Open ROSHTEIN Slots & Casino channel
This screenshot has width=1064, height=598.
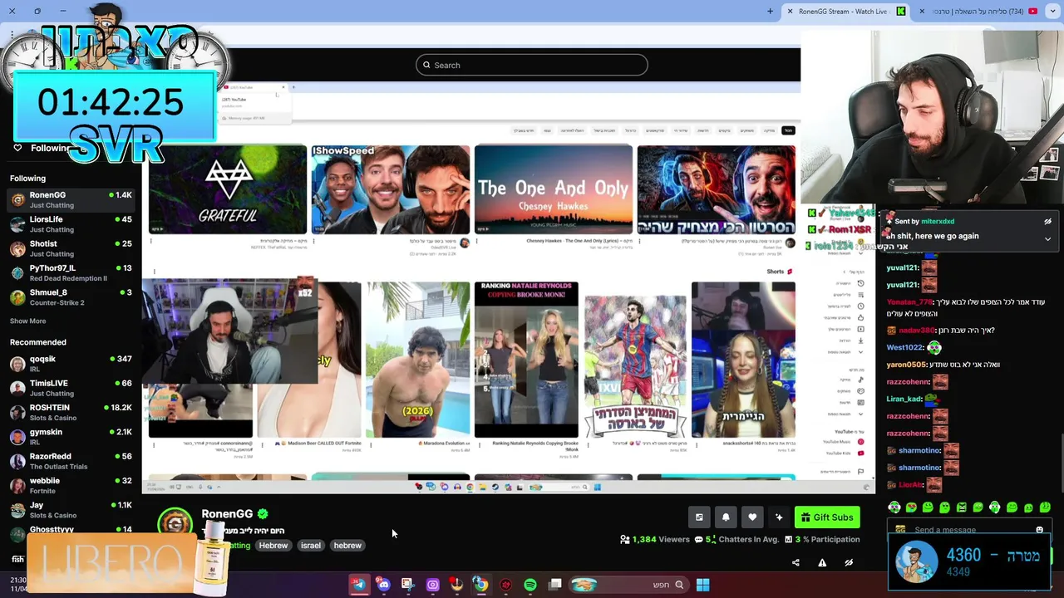71,412
